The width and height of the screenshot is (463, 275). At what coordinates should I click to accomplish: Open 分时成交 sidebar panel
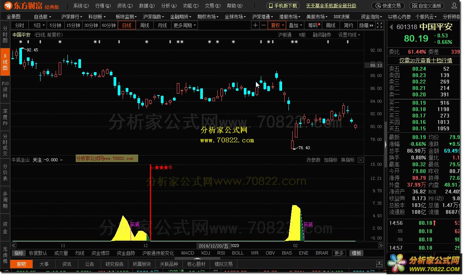click(x=5, y=145)
